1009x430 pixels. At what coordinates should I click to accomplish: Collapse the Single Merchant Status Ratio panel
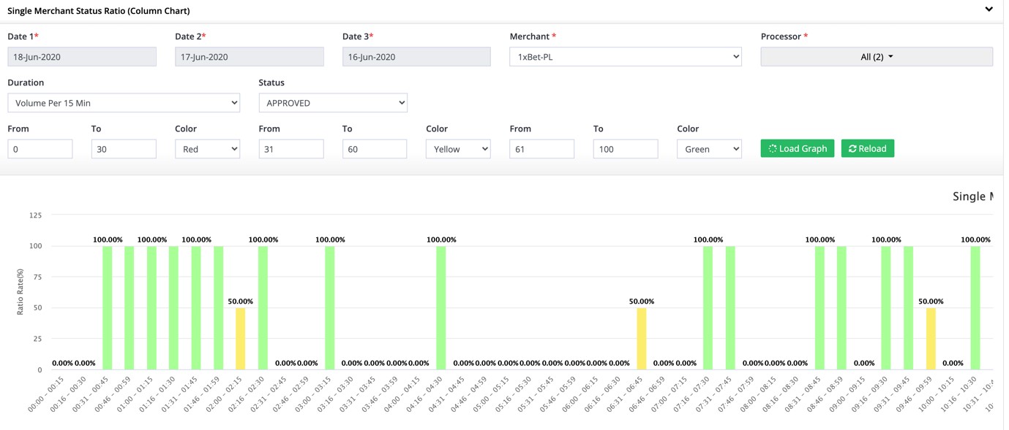(x=989, y=9)
